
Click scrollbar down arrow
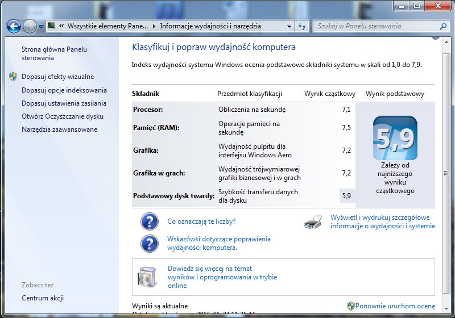[x=446, y=309]
